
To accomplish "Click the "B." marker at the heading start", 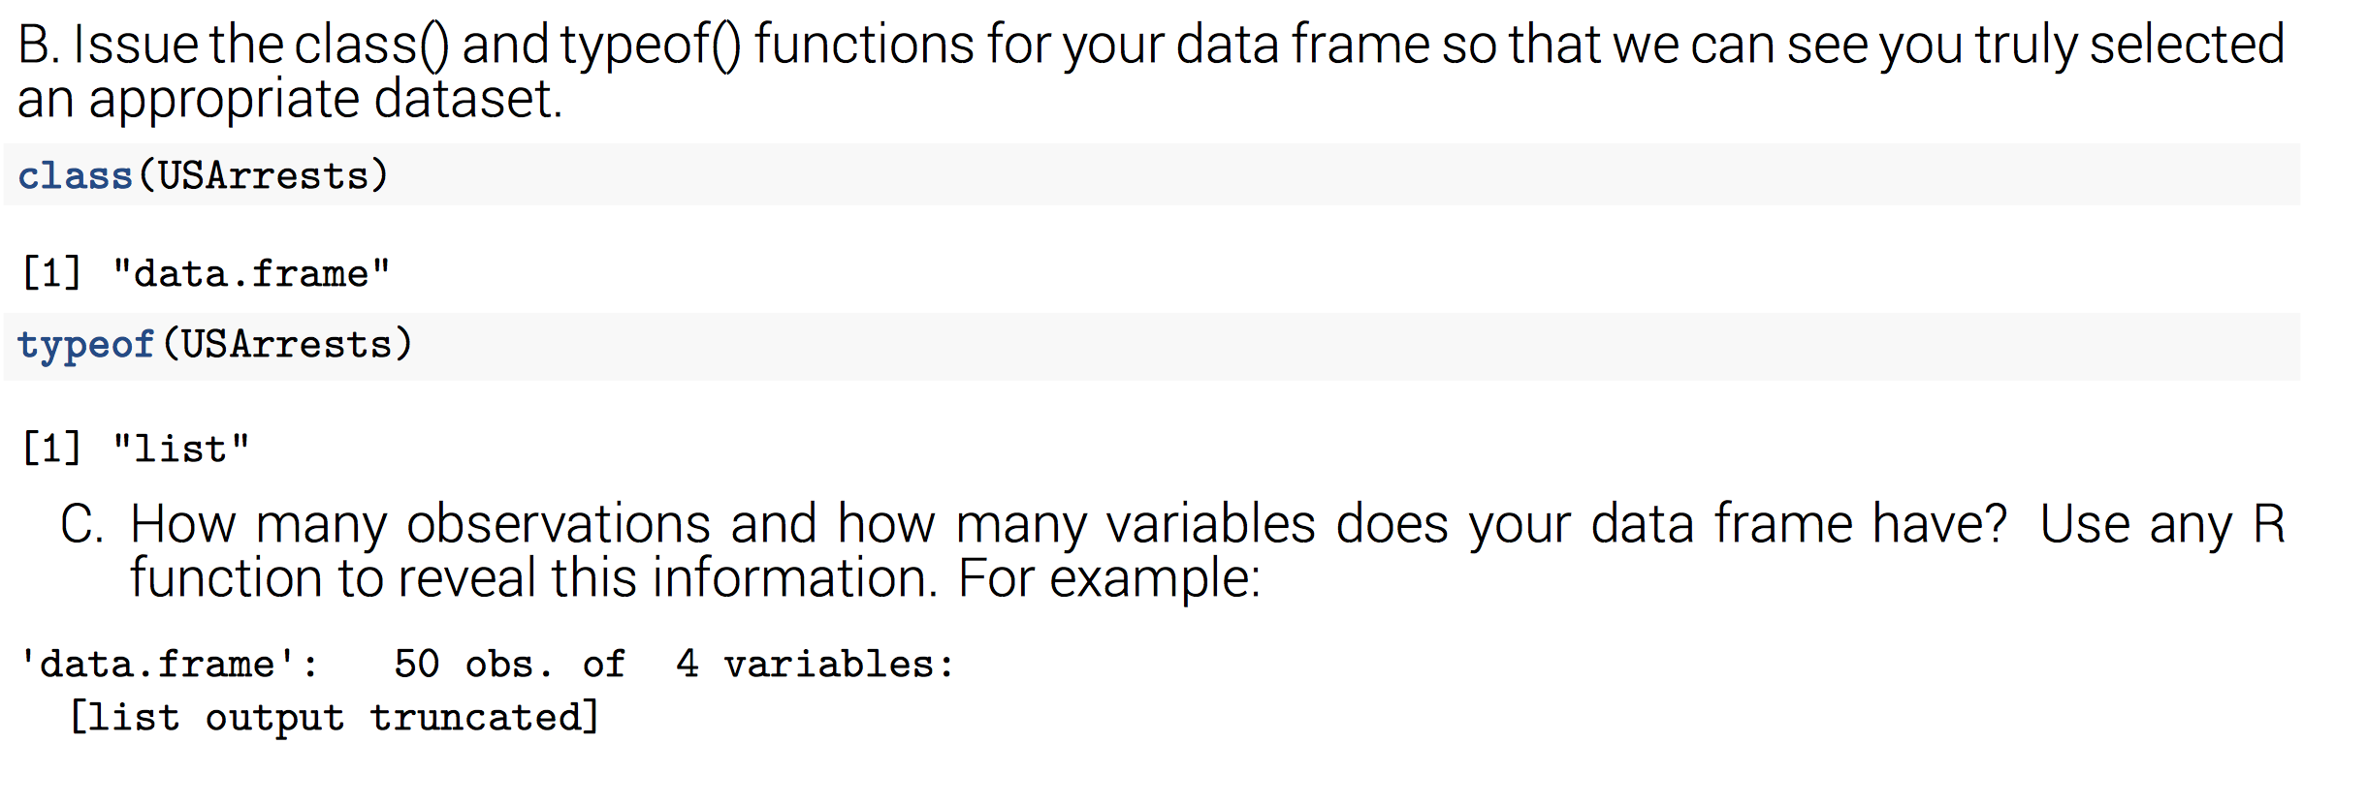I will click(39, 45).
